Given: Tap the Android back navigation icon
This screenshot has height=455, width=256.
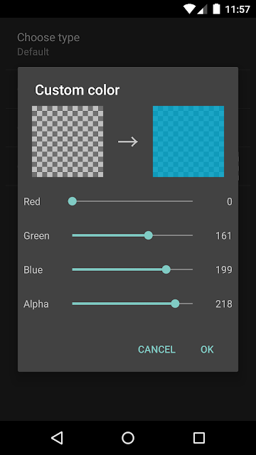Looking at the screenshot, I should (57, 438).
